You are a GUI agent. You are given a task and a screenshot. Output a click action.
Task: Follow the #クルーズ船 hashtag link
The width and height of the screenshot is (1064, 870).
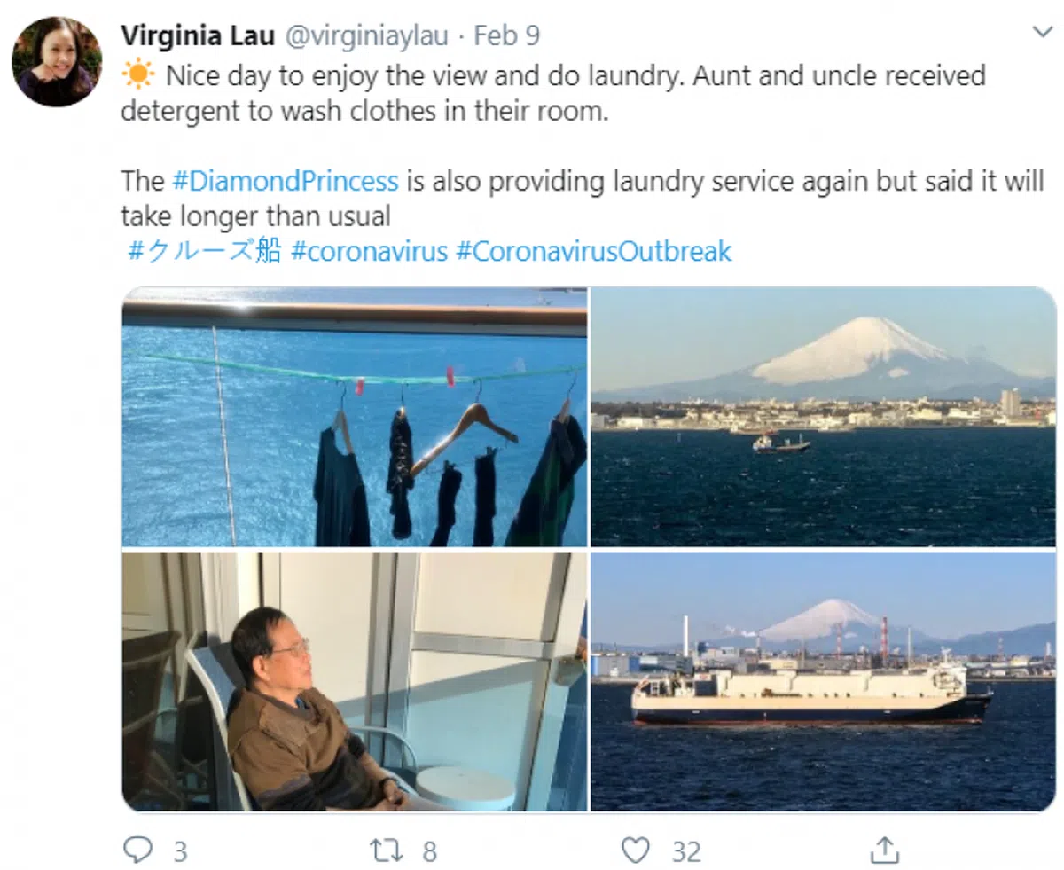click(205, 251)
